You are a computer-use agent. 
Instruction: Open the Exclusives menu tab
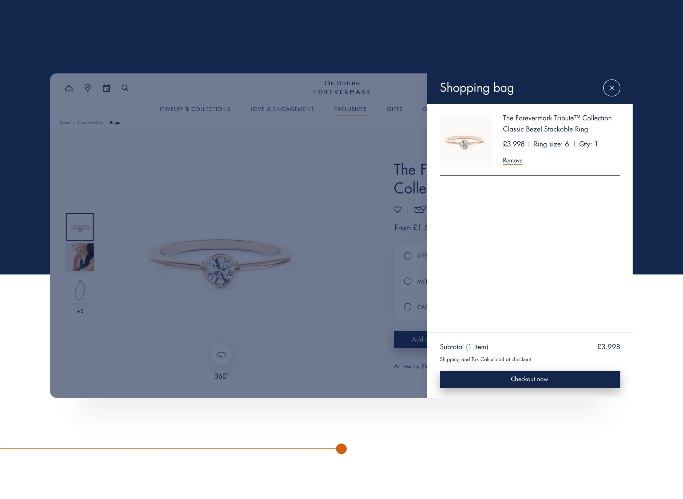click(350, 109)
